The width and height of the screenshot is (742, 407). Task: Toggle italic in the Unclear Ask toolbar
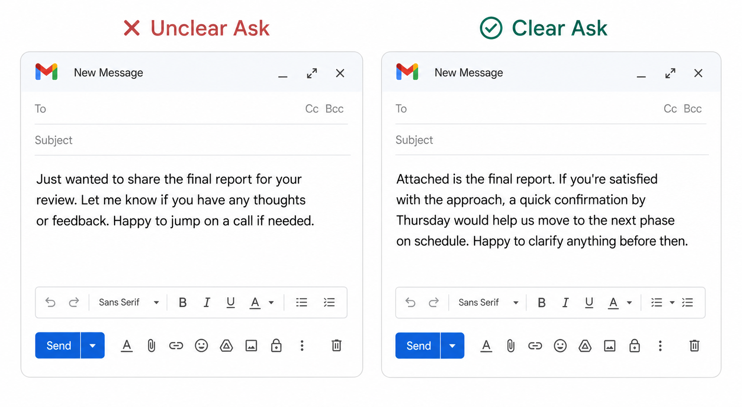(206, 302)
